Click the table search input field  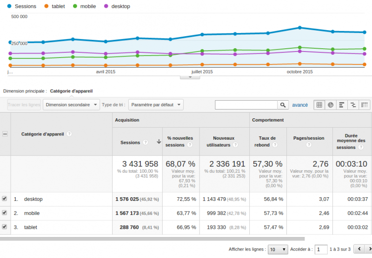click(x=246, y=105)
